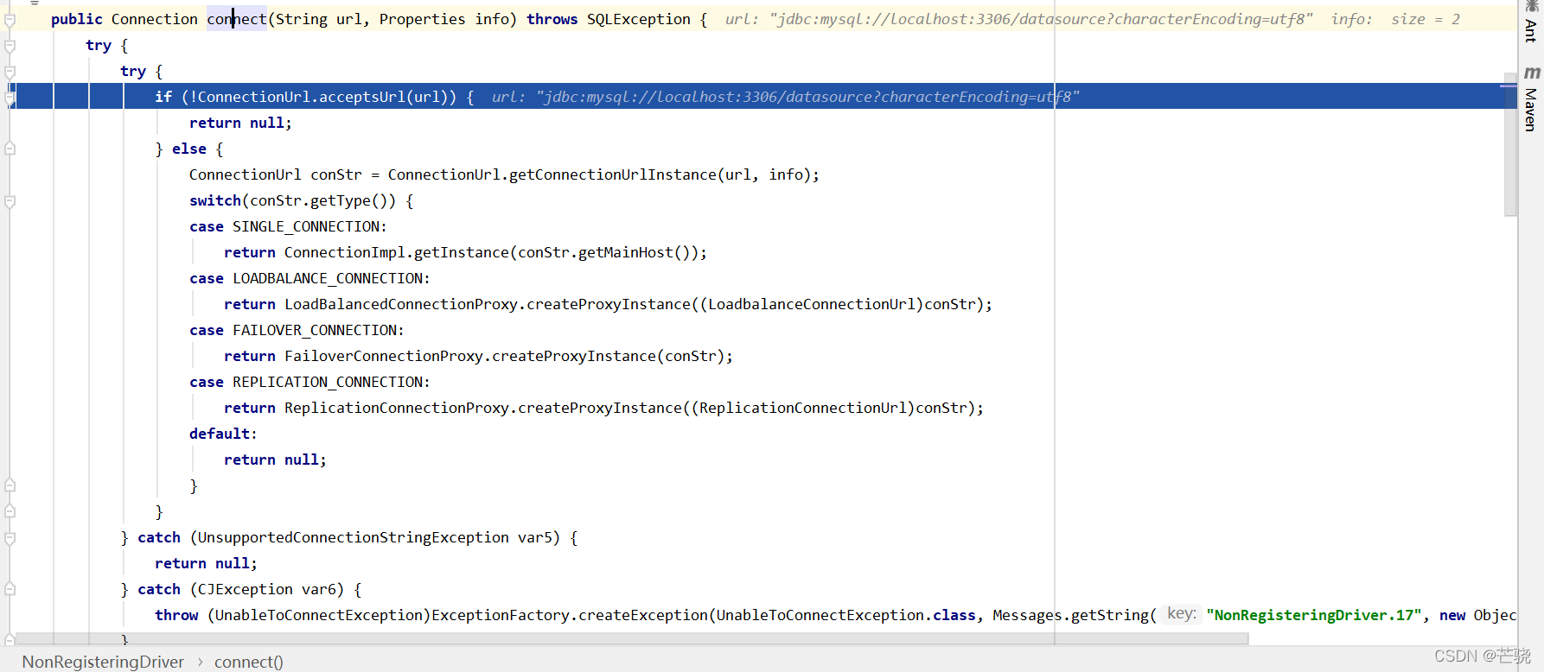Image resolution: width=1544 pixels, height=672 pixels.
Task: Click 'SINGLE_CONNECTION' case label
Action: (306, 226)
